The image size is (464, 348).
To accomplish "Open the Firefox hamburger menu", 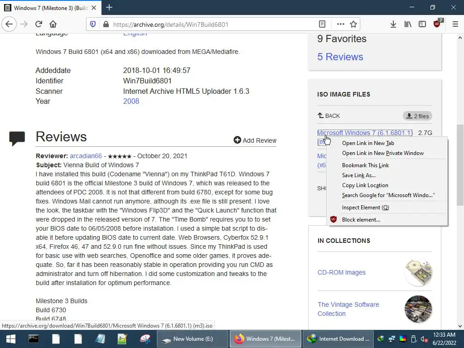I will pyautogui.click(x=455, y=24).
